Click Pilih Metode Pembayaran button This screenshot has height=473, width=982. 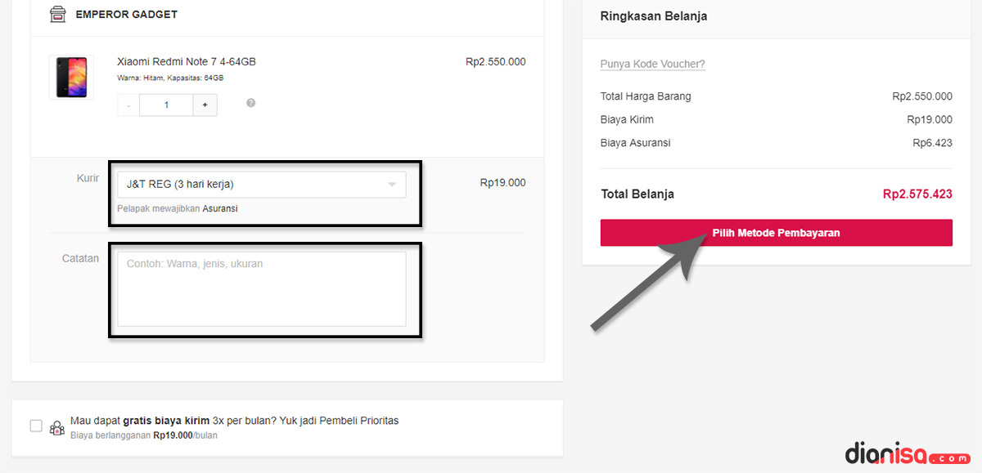[x=776, y=233]
